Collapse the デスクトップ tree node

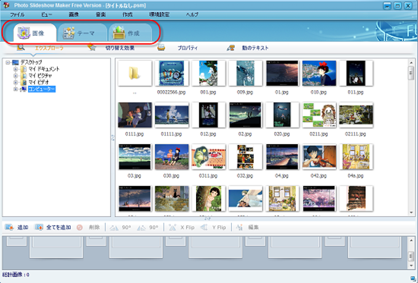[8, 63]
